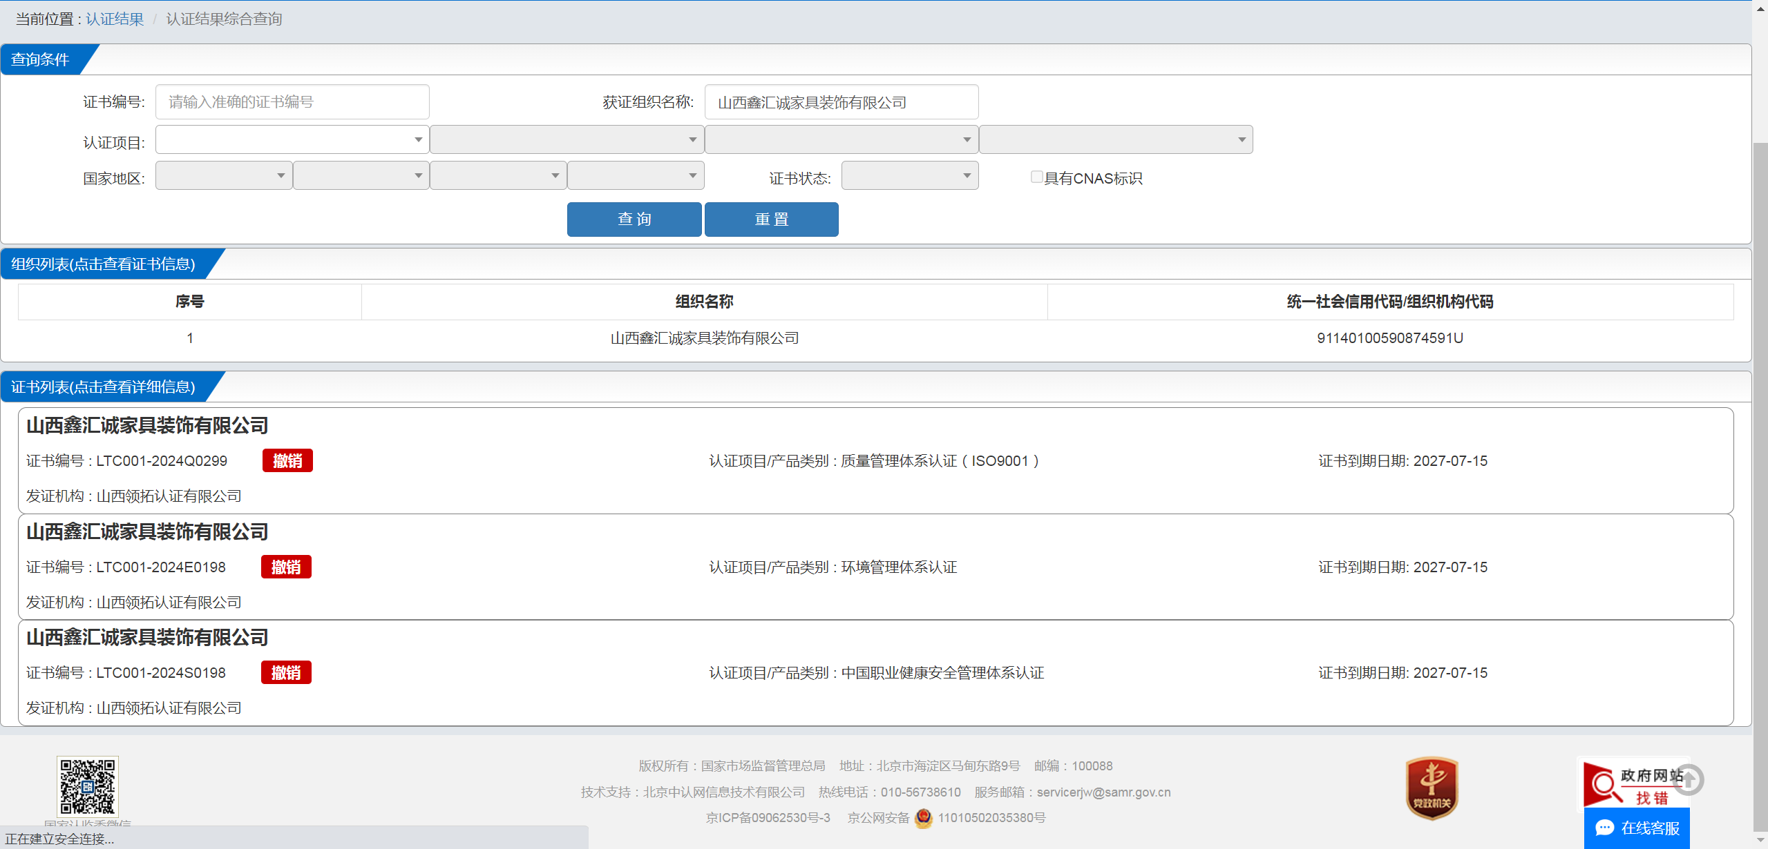1768x849 pixels.
Task: Expand the first 国家地区 dropdown
Action: tap(223, 175)
